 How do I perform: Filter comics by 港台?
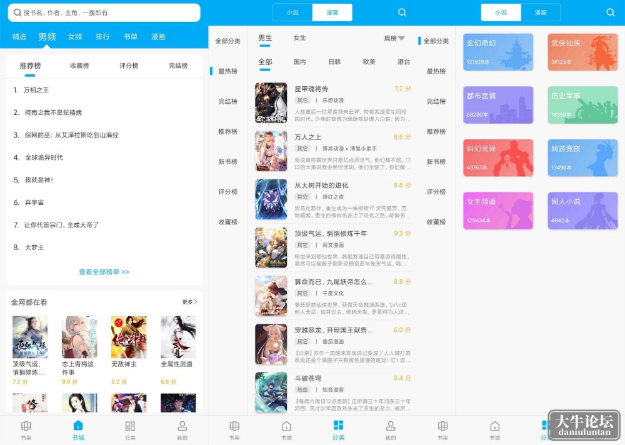(404, 62)
